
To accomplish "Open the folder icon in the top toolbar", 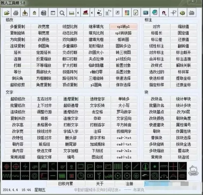I will 7,13.
